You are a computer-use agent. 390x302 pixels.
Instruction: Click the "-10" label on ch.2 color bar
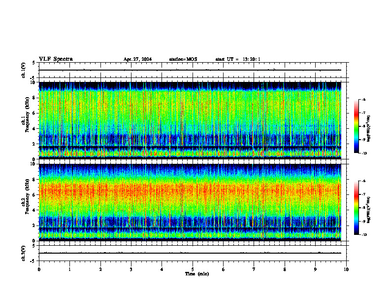click(x=364, y=235)
